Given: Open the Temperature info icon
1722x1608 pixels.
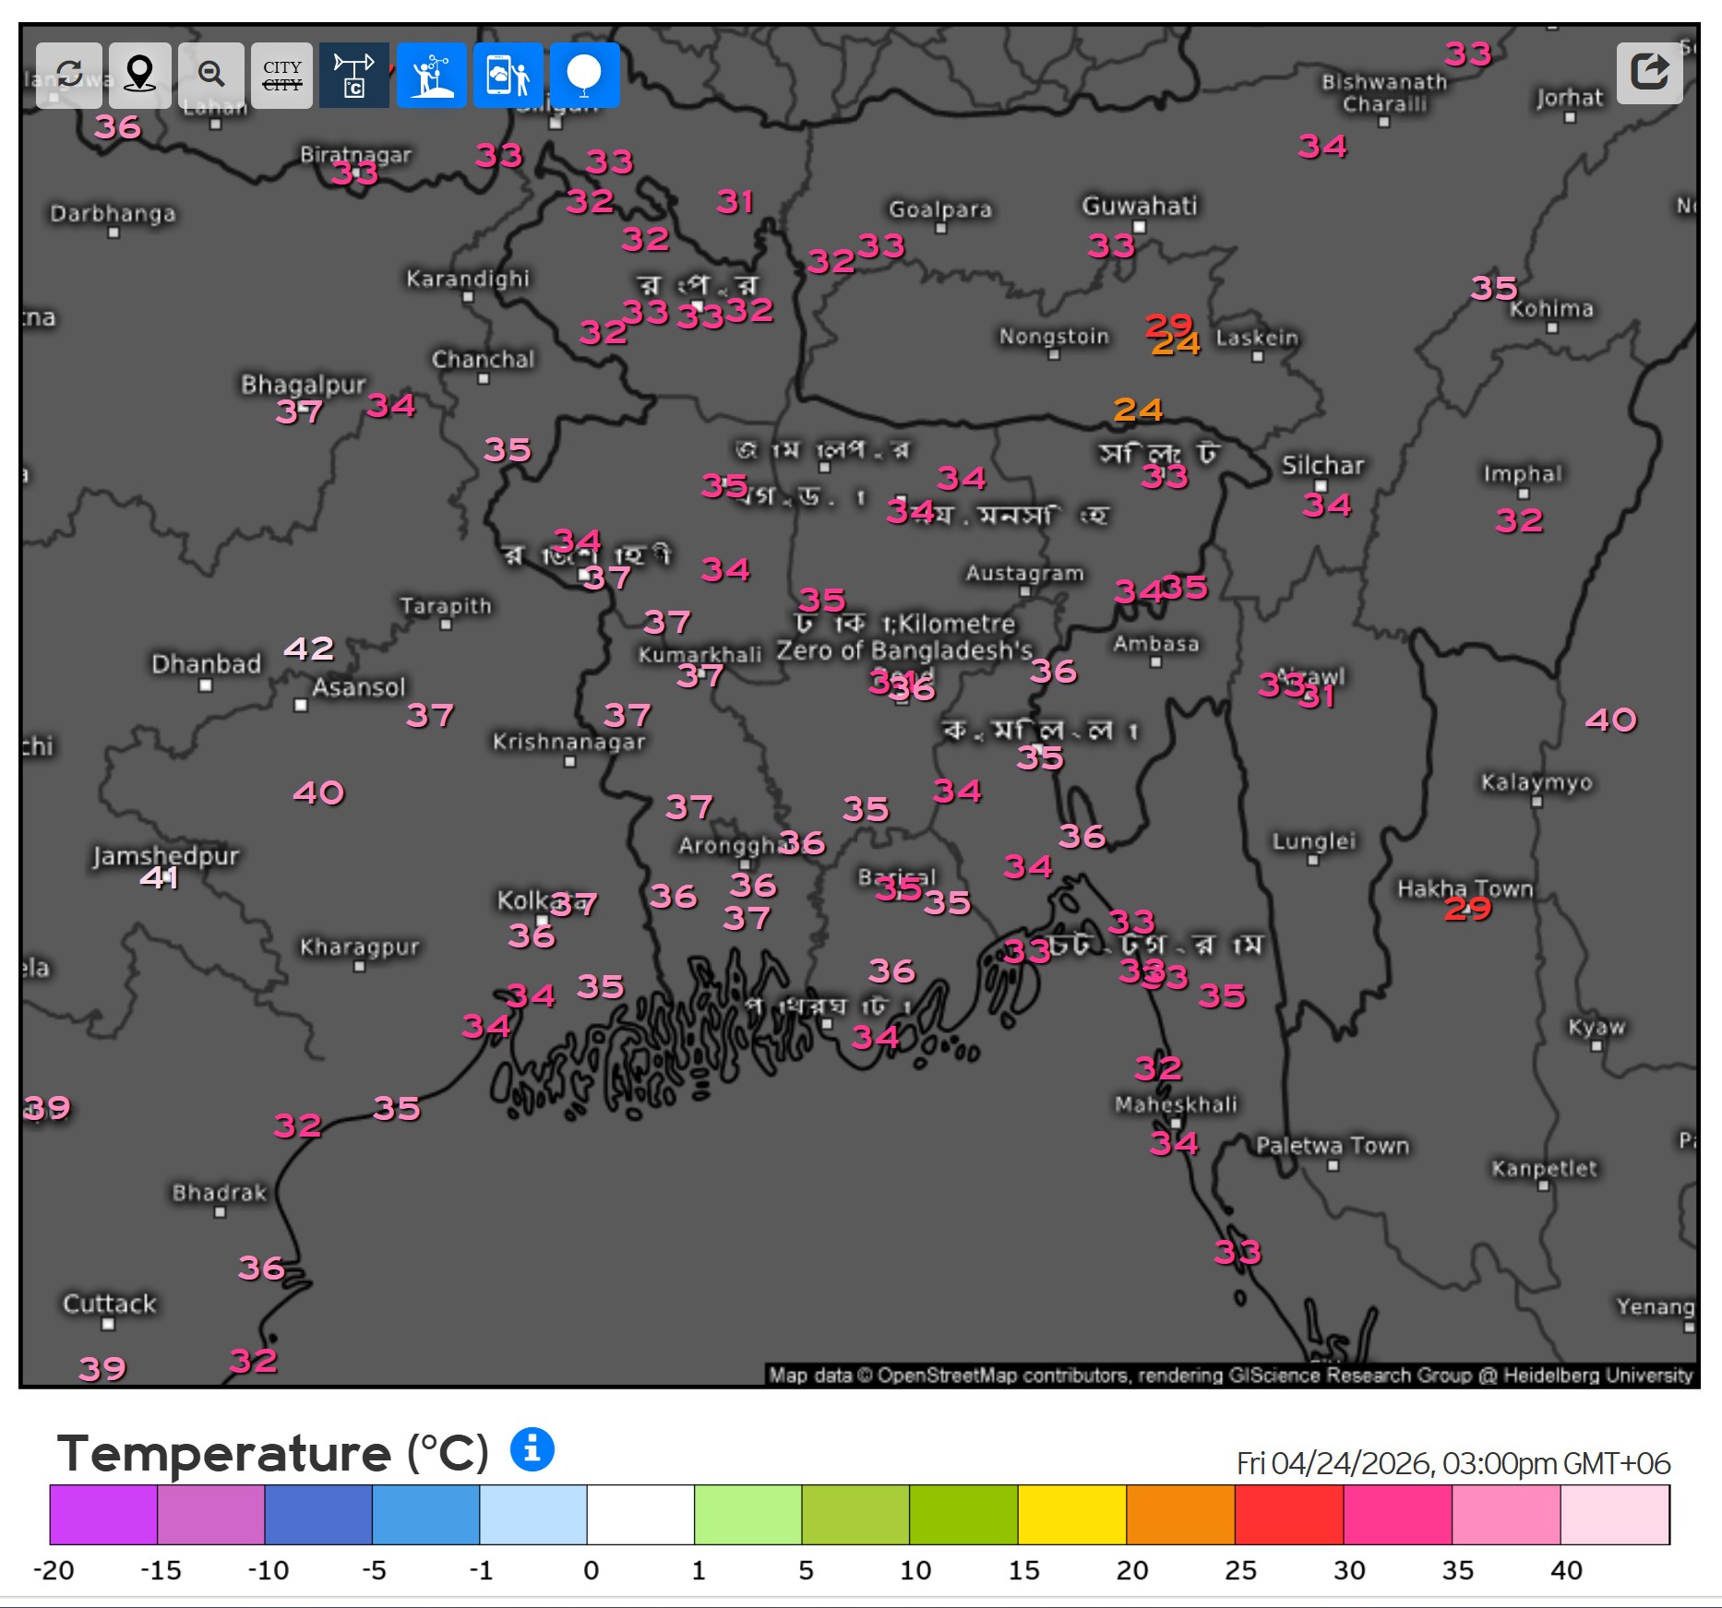Looking at the screenshot, I should [532, 1449].
